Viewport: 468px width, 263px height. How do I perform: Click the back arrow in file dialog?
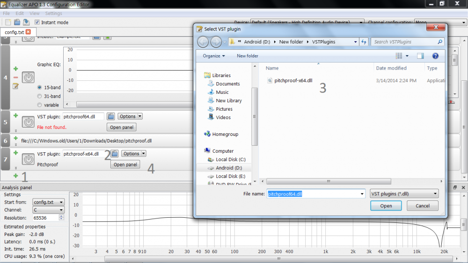(203, 42)
